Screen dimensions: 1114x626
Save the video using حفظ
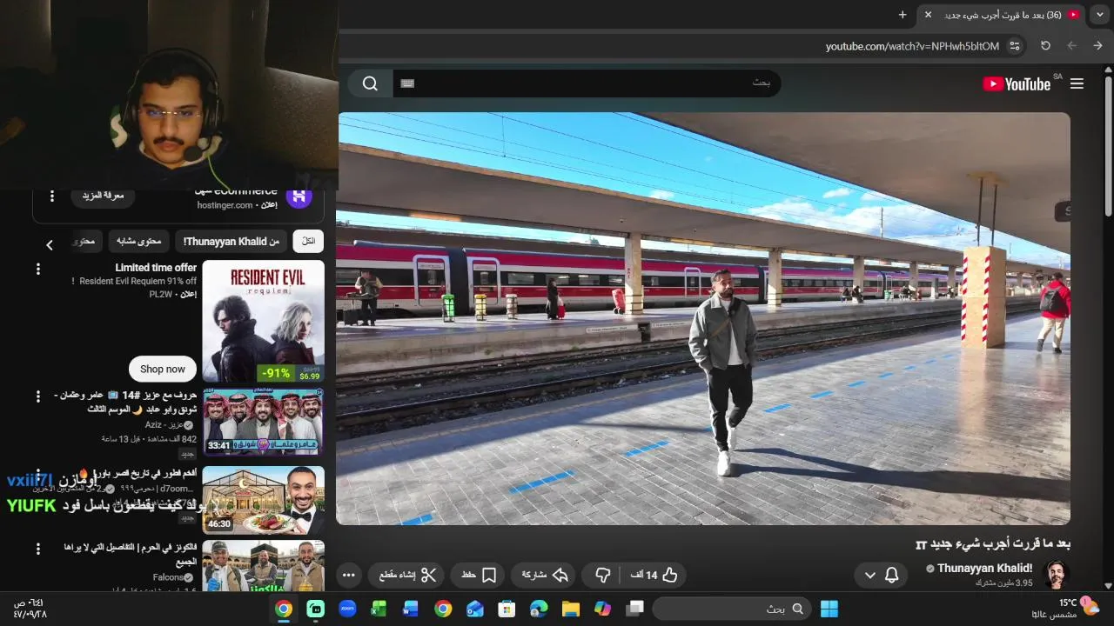(479, 575)
